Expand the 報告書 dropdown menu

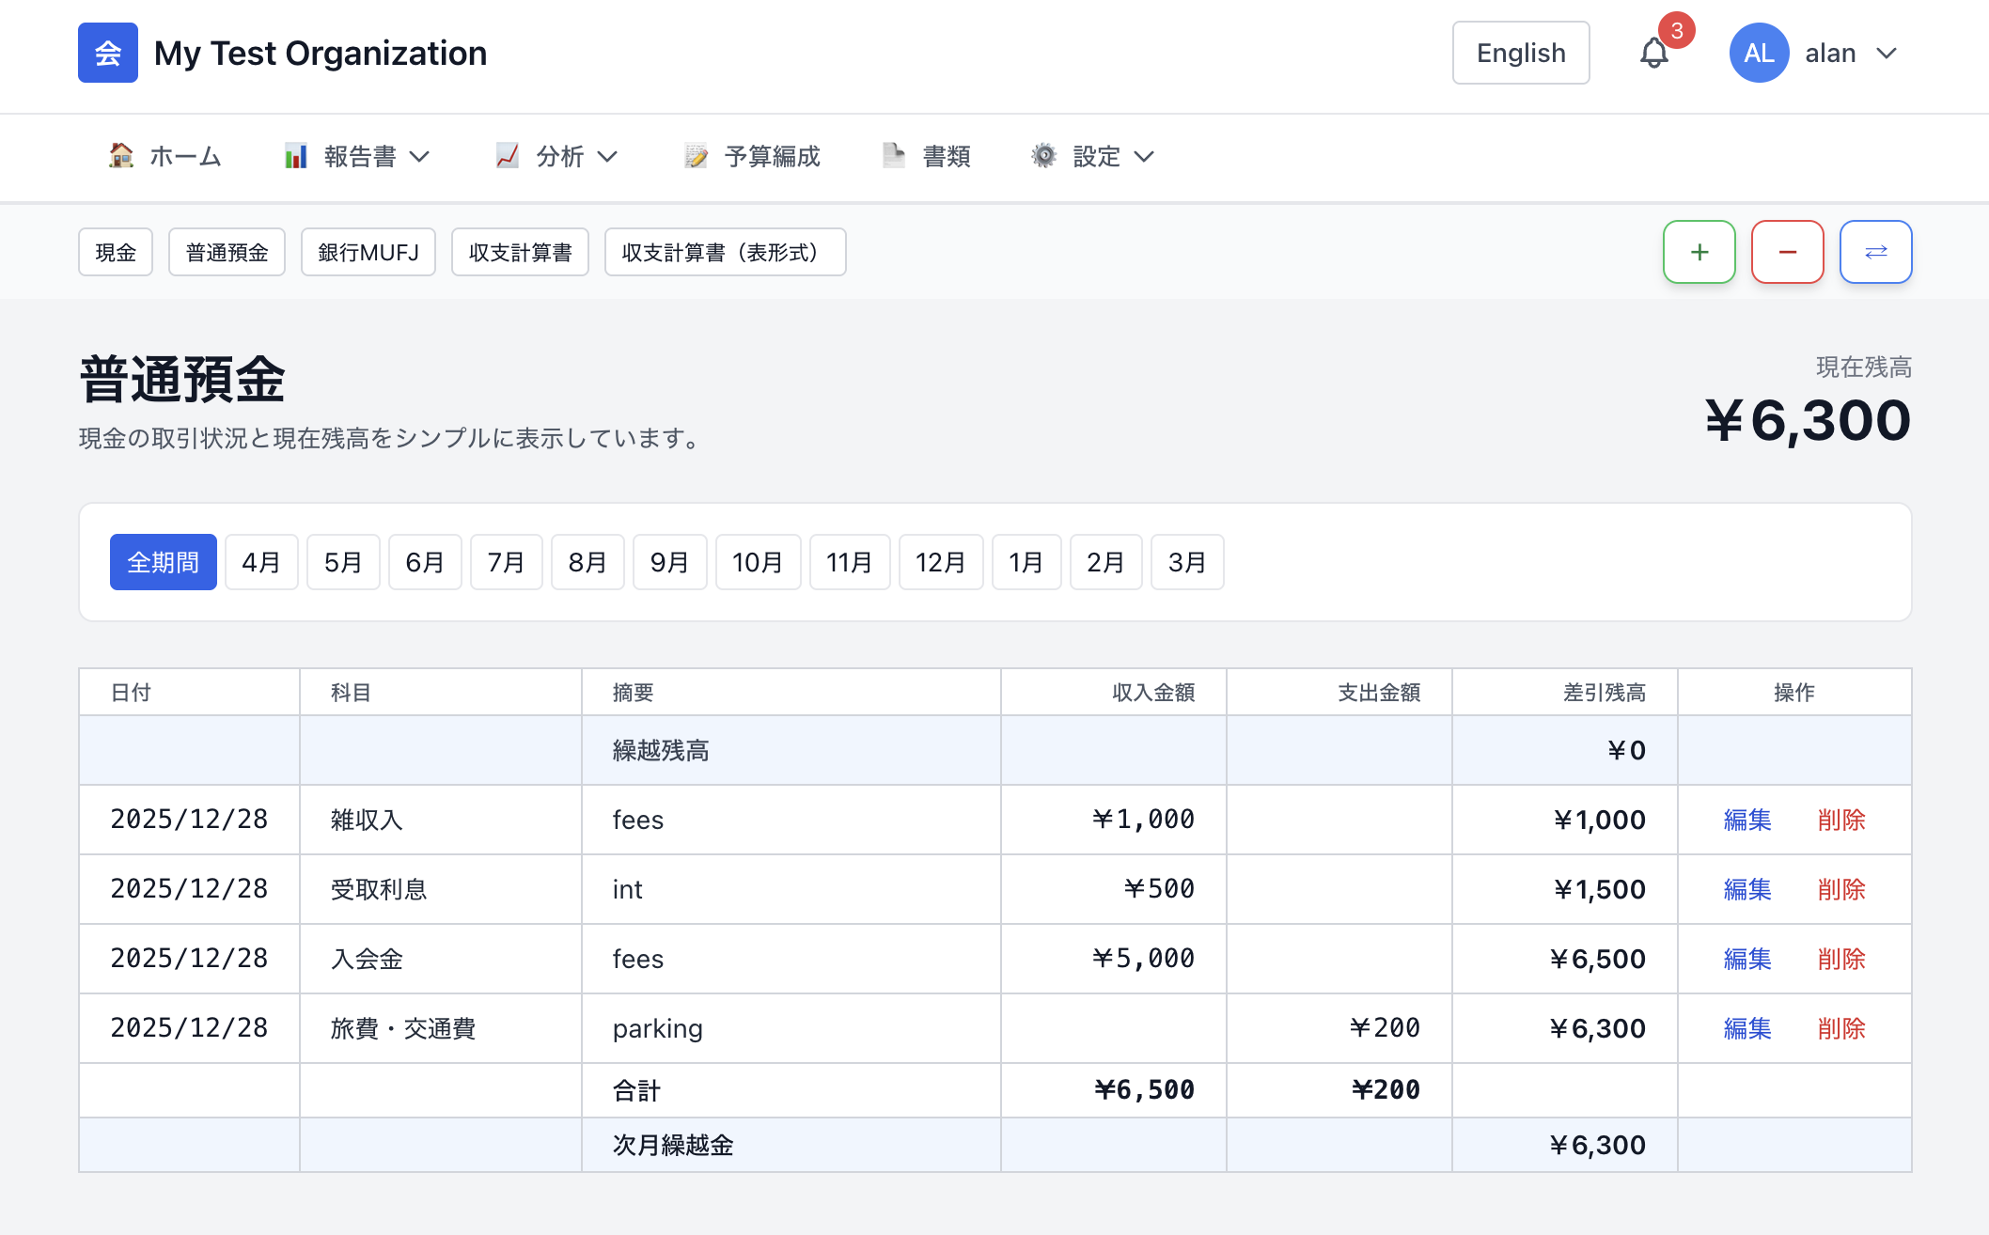pos(357,156)
